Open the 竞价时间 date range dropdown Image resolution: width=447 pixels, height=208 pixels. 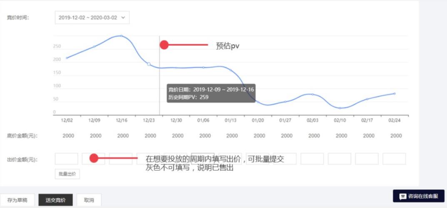(92, 17)
